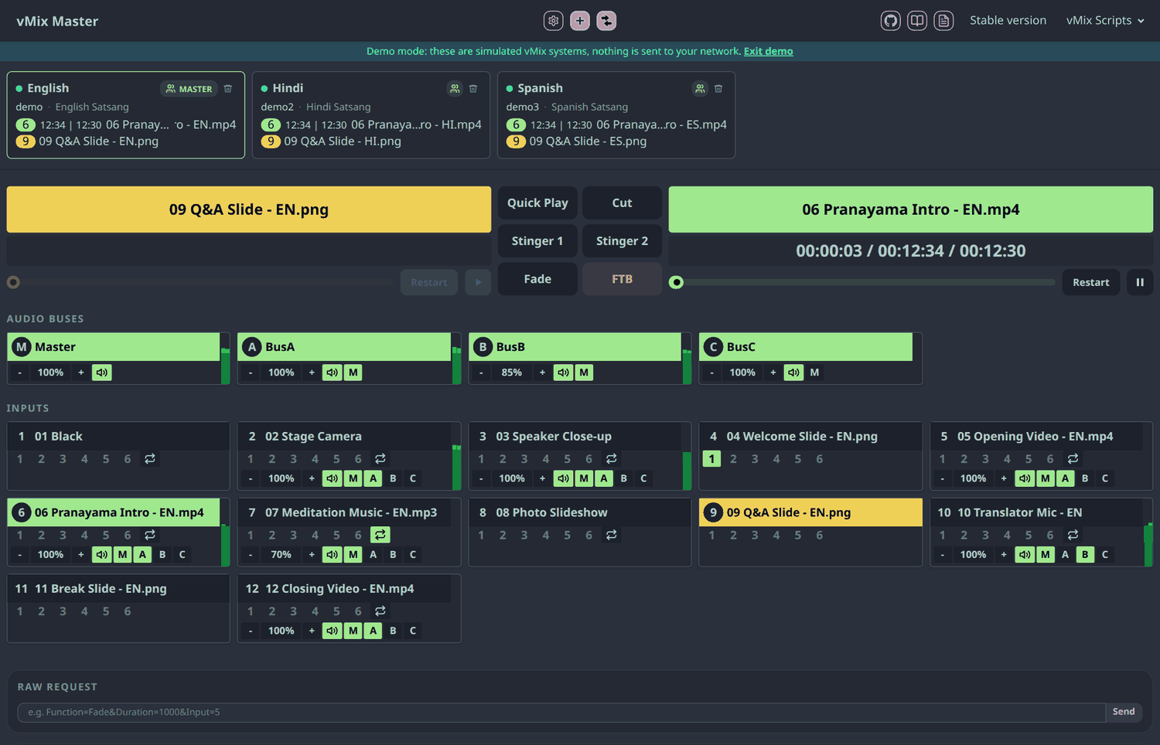Select the Hindi system card

coord(371,115)
